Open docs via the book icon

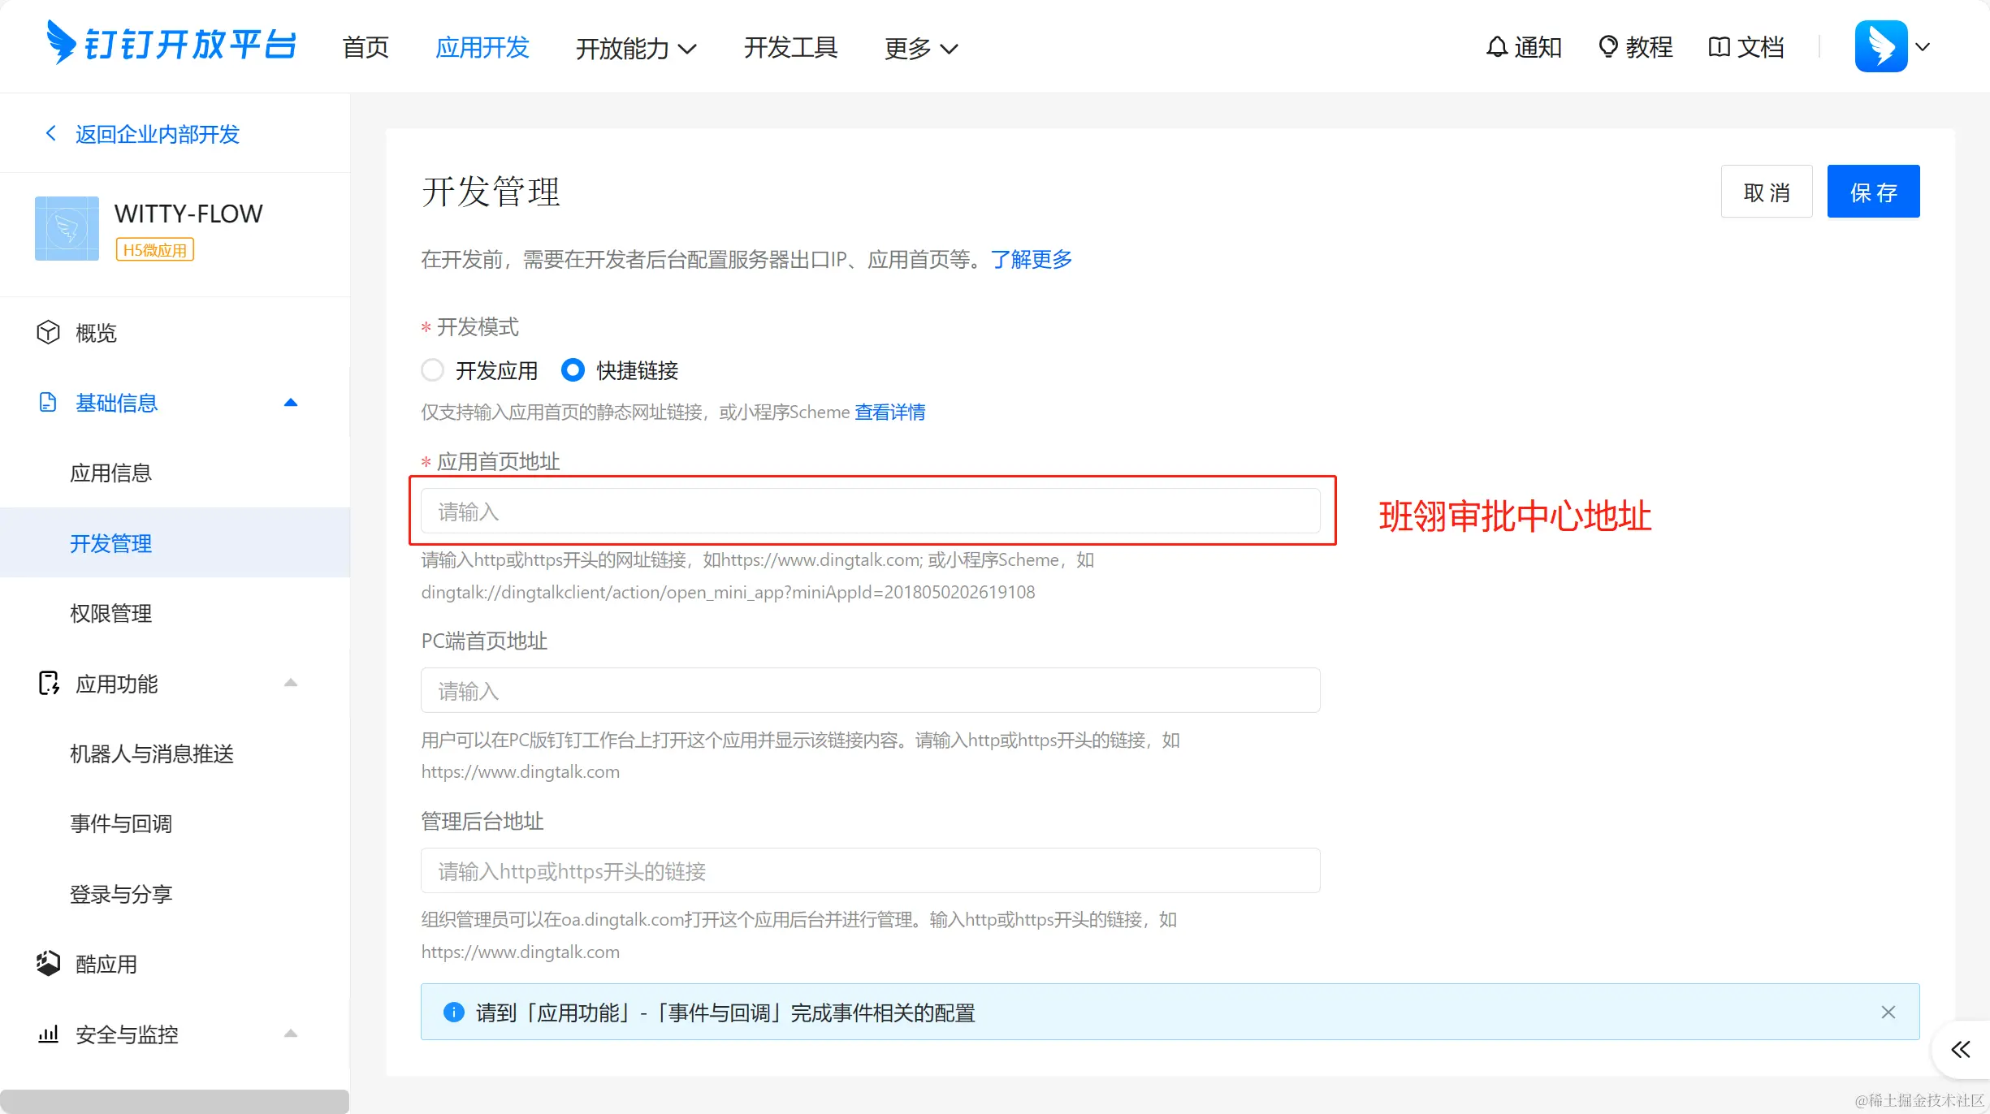(1719, 47)
